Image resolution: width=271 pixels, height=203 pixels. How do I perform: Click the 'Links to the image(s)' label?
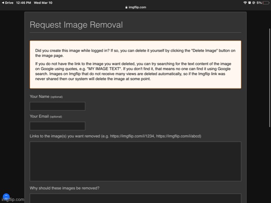116,136
